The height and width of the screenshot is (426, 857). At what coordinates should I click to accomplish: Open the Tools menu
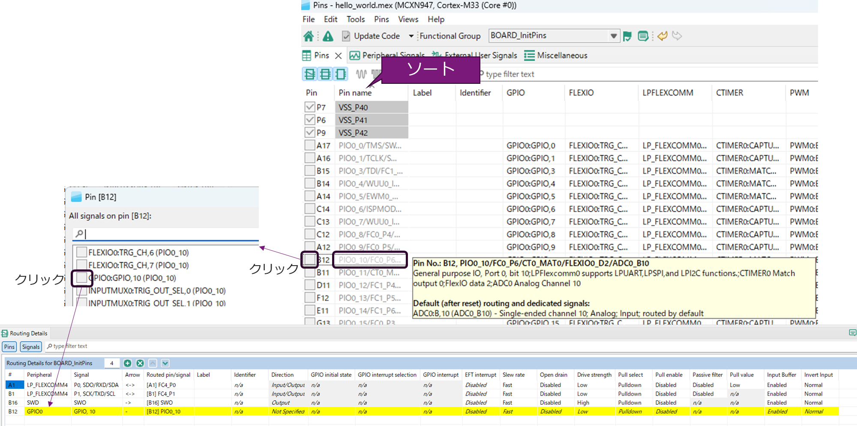pos(355,19)
